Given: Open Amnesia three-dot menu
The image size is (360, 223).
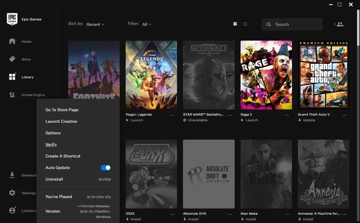Looking at the screenshot, I should (345, 214).
